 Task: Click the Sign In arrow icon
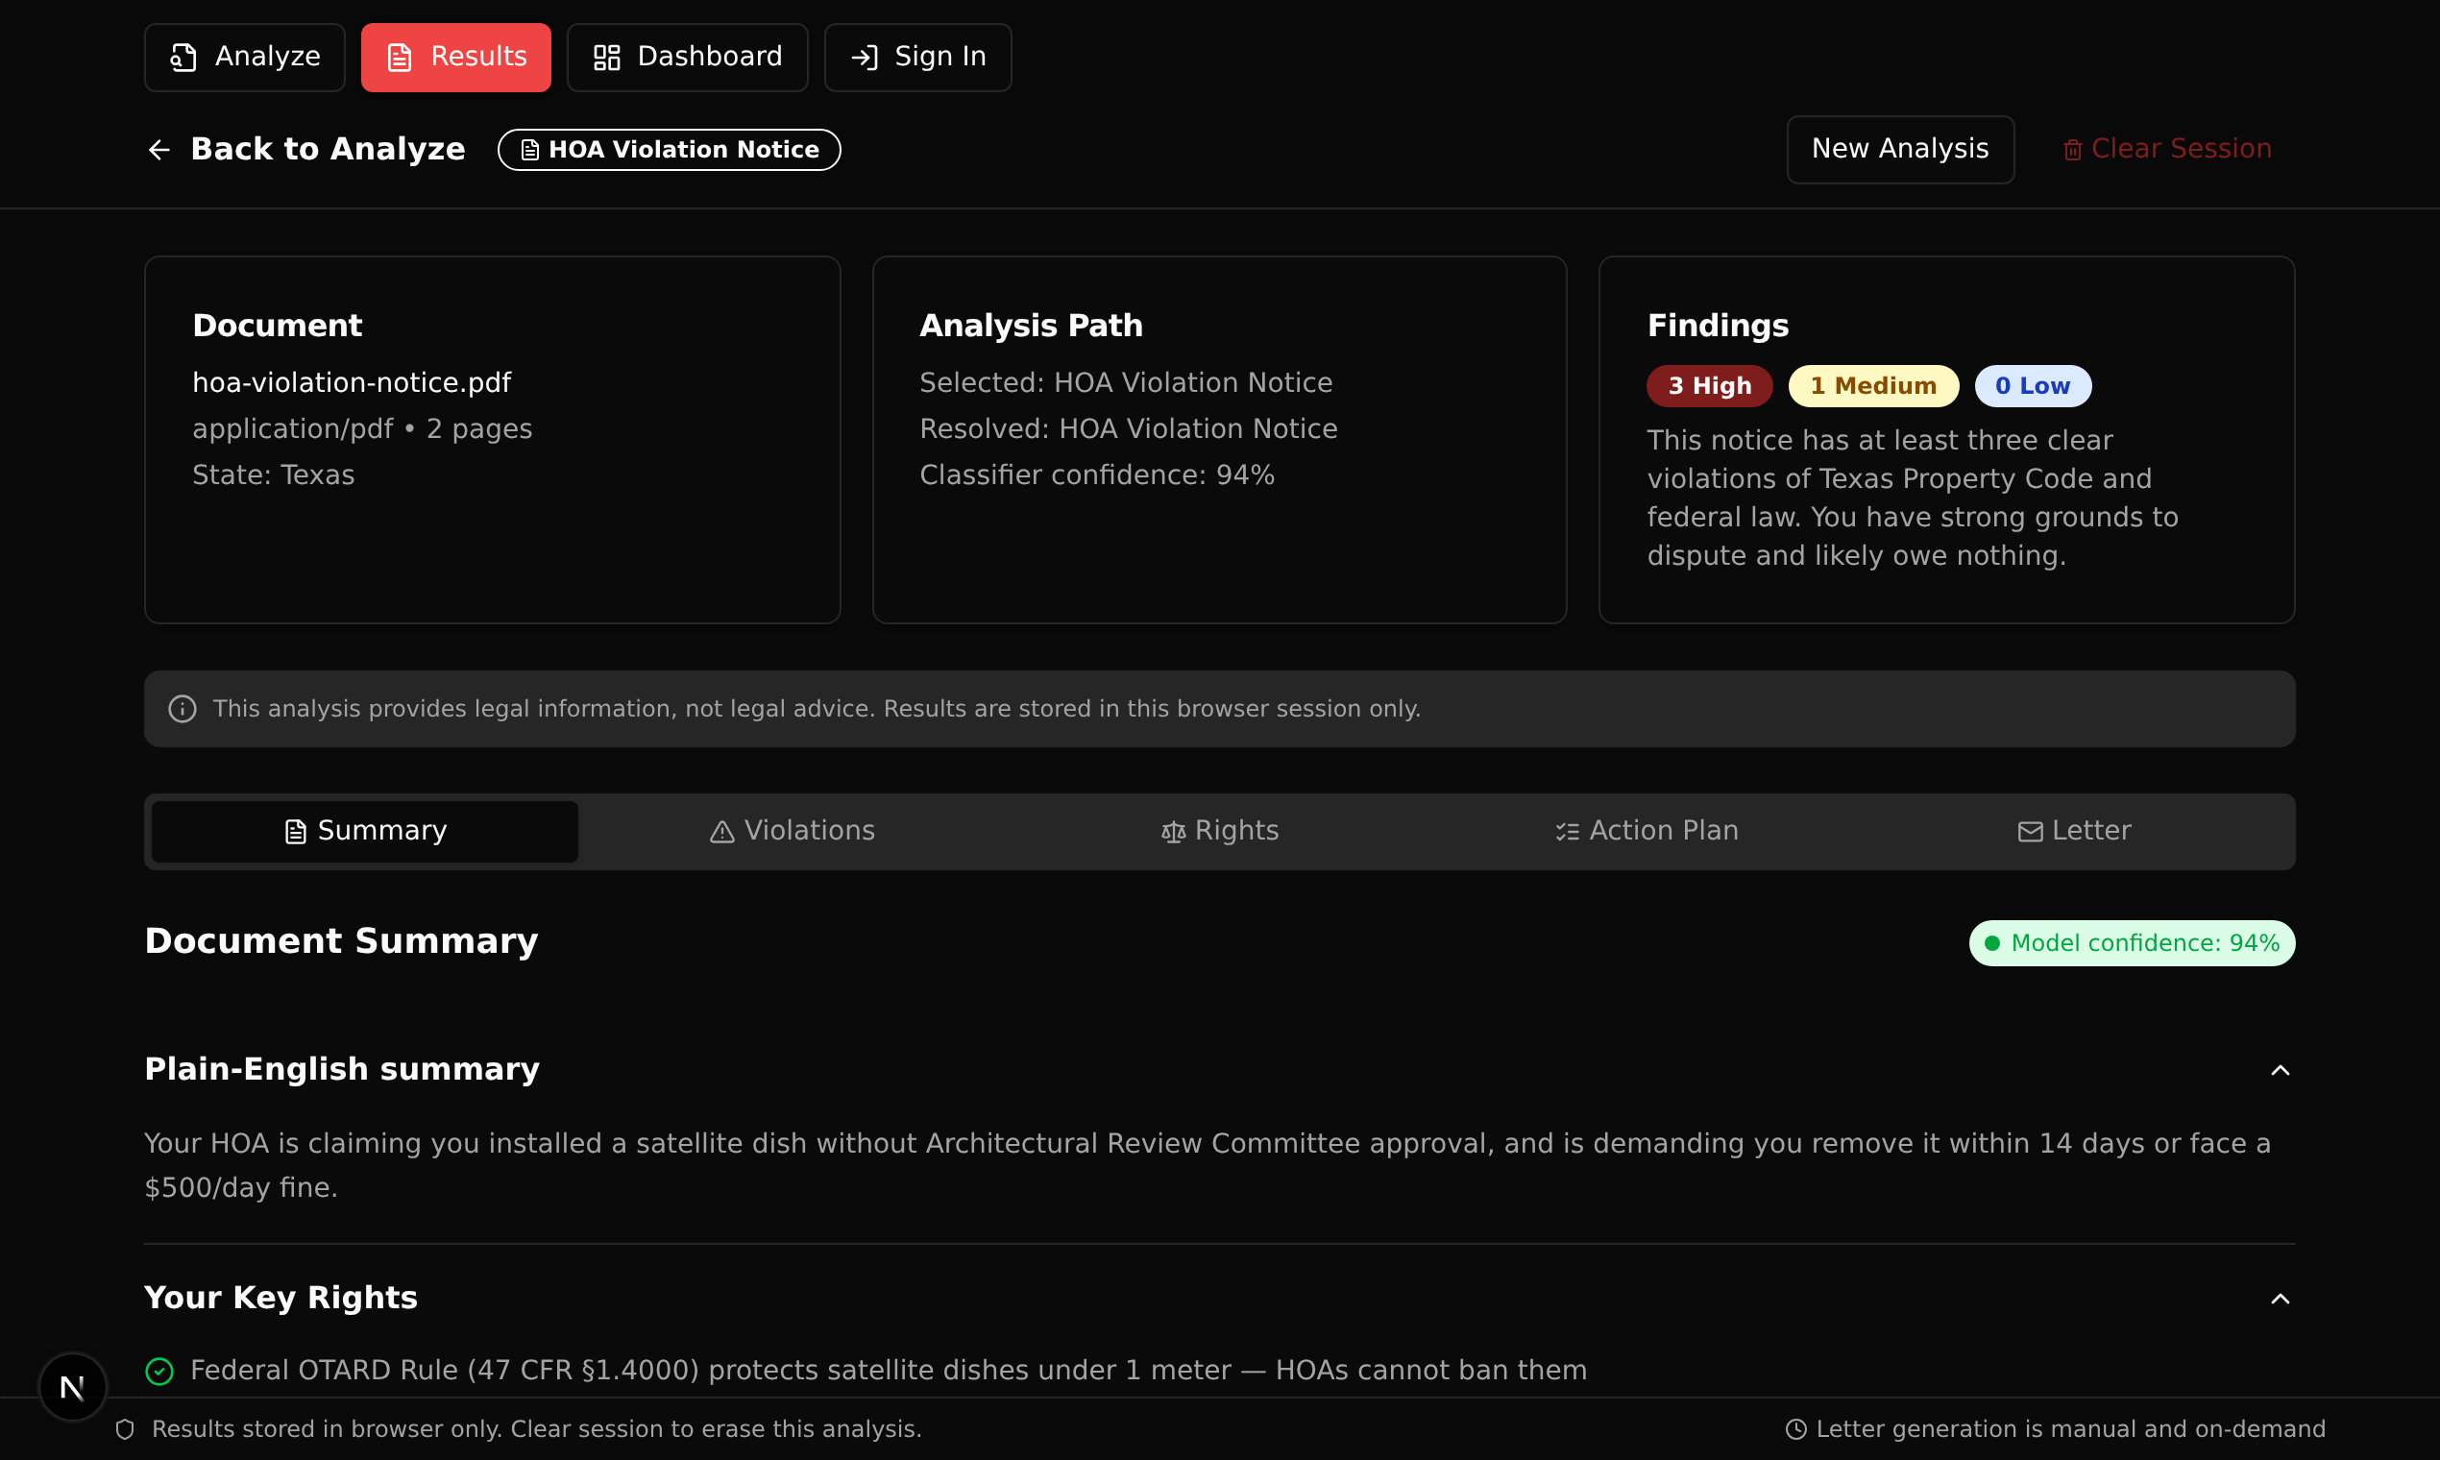[x=865, y=57]
